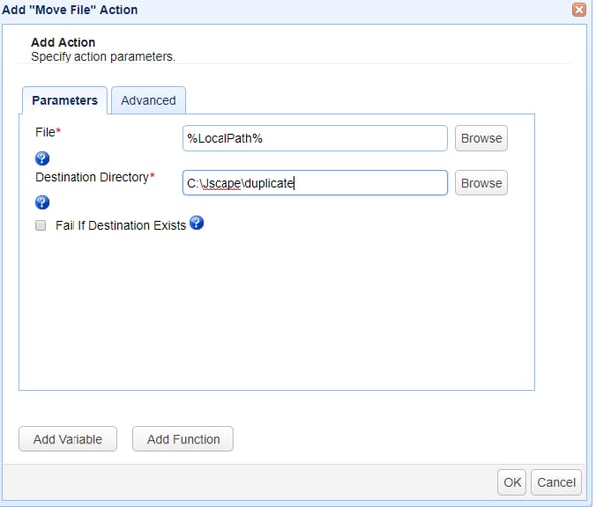Close the Add "Move File" Action dialog
This screenshot has width=596, height=507.
point(579,9)
